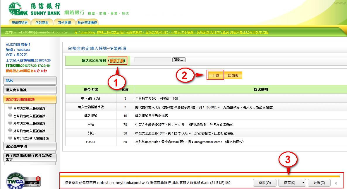Select the 別名 field name cell

[91, 133]
